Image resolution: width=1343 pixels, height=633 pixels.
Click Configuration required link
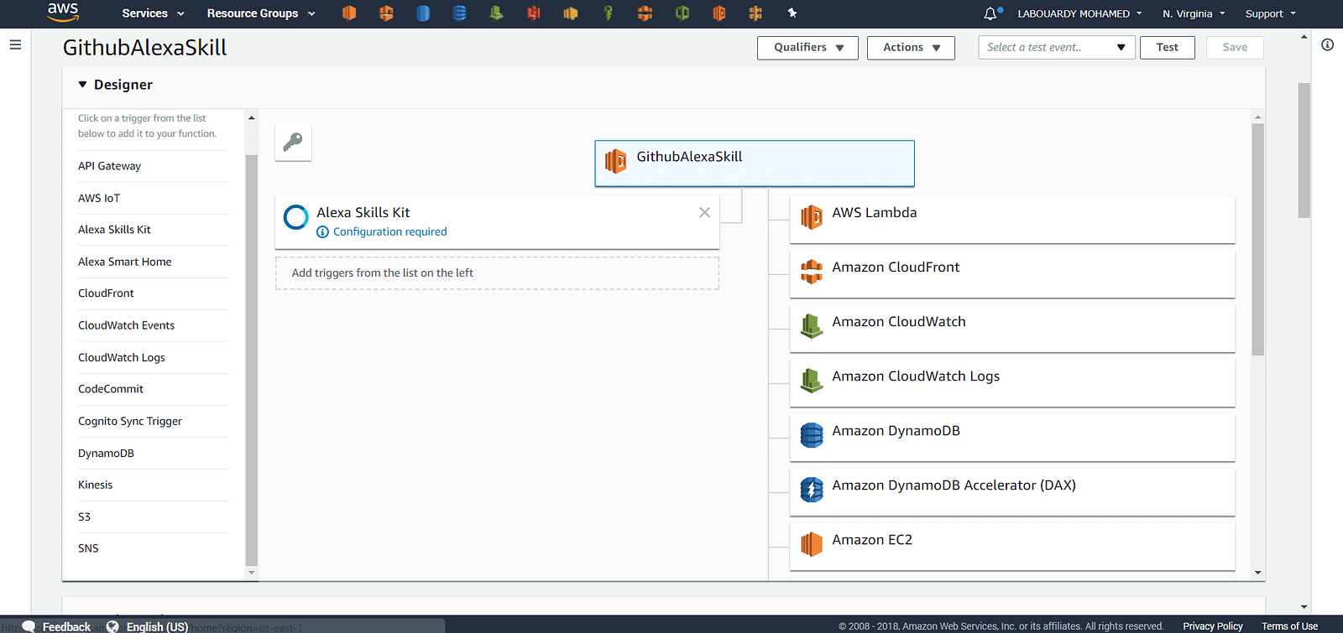[x=389, y=232]
